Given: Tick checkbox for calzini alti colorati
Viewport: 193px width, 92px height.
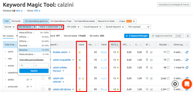Looking at the screenshot, I should point(43,78).
